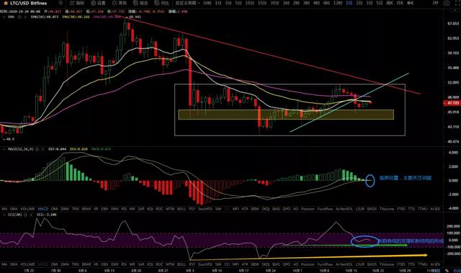461x273 pixels.
Task: Choose VOLUME in the indicator row above the CCI(20) pane
Action: pyautogui.click(x=27, y=209)
